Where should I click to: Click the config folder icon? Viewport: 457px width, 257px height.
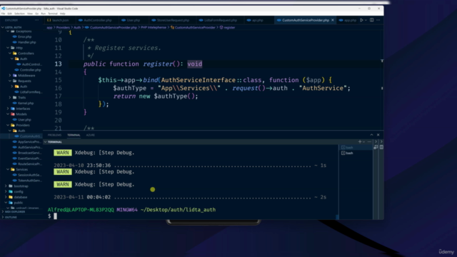11,191
